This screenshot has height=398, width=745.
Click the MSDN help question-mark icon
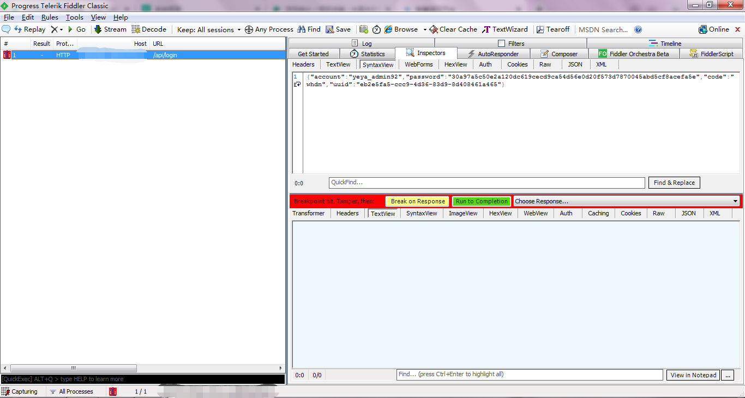tap(638, 29)
